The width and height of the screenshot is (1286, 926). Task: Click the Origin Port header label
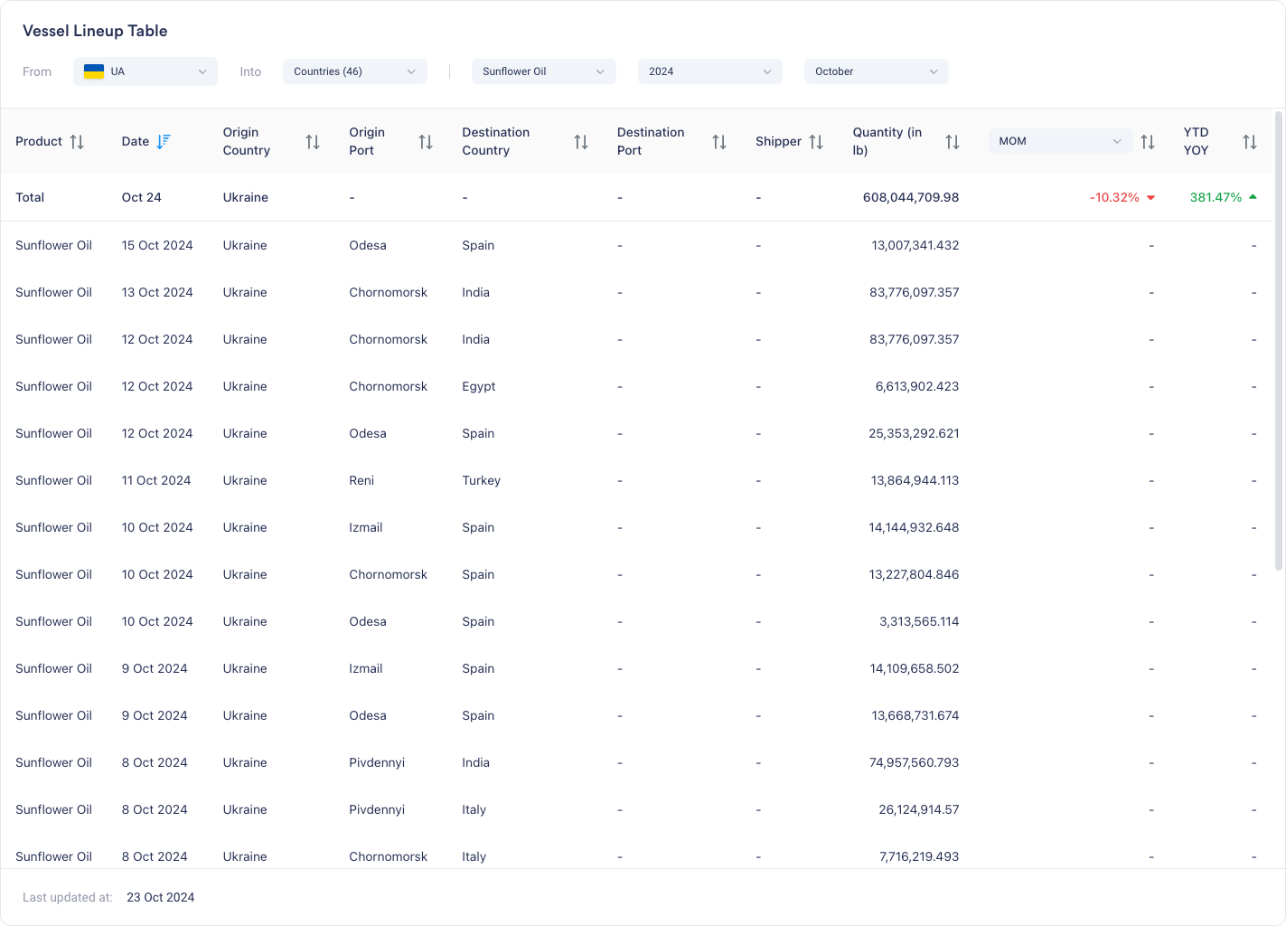pyautogui.click(x=367, y=141)
